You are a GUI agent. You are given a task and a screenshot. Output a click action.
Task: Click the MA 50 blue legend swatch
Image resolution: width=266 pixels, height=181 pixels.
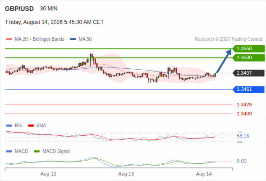[x=73, y=39]
